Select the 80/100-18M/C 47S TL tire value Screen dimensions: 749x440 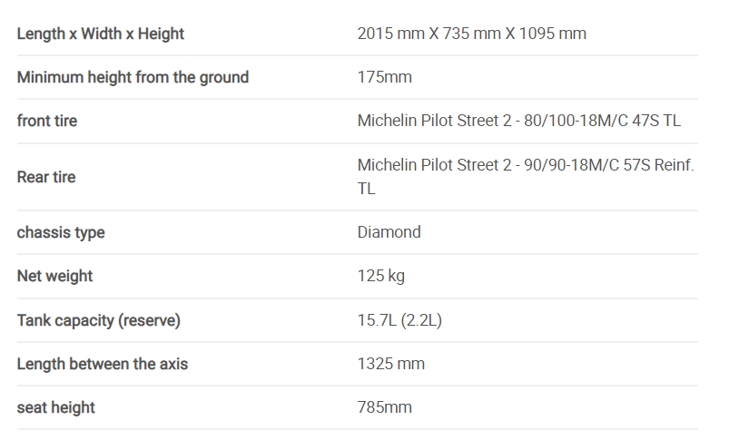click(602, 121)
